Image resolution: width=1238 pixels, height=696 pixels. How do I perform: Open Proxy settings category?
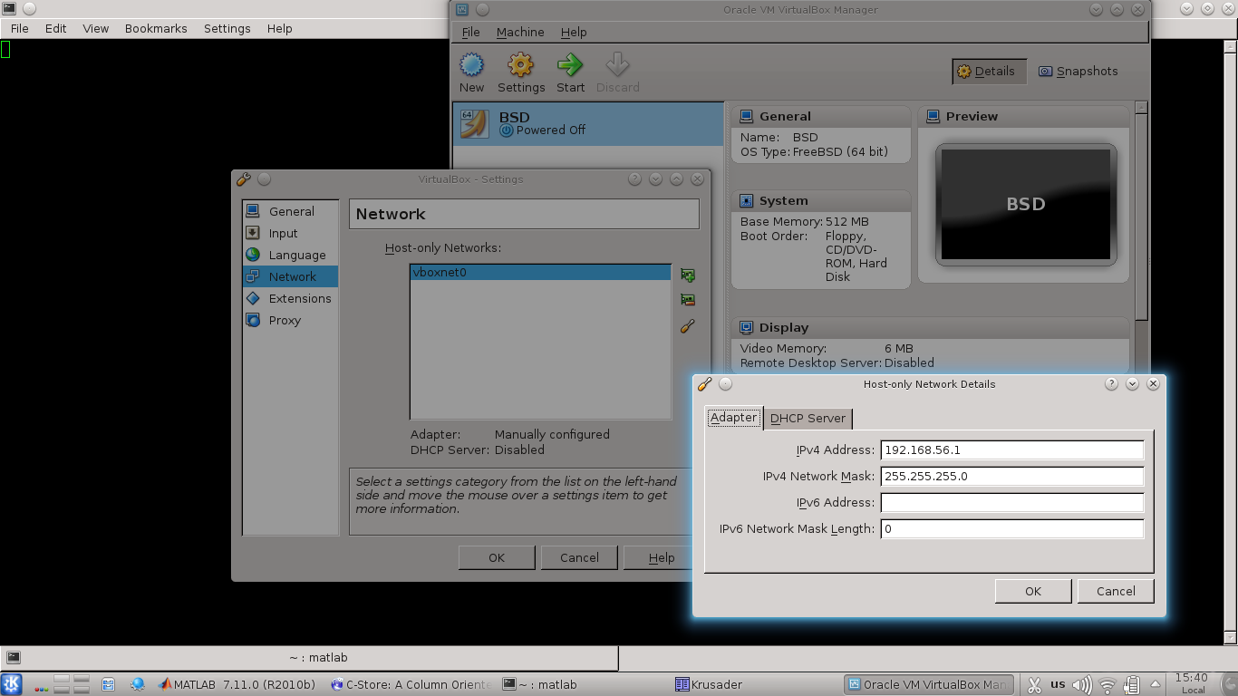[x=290, y=320]
